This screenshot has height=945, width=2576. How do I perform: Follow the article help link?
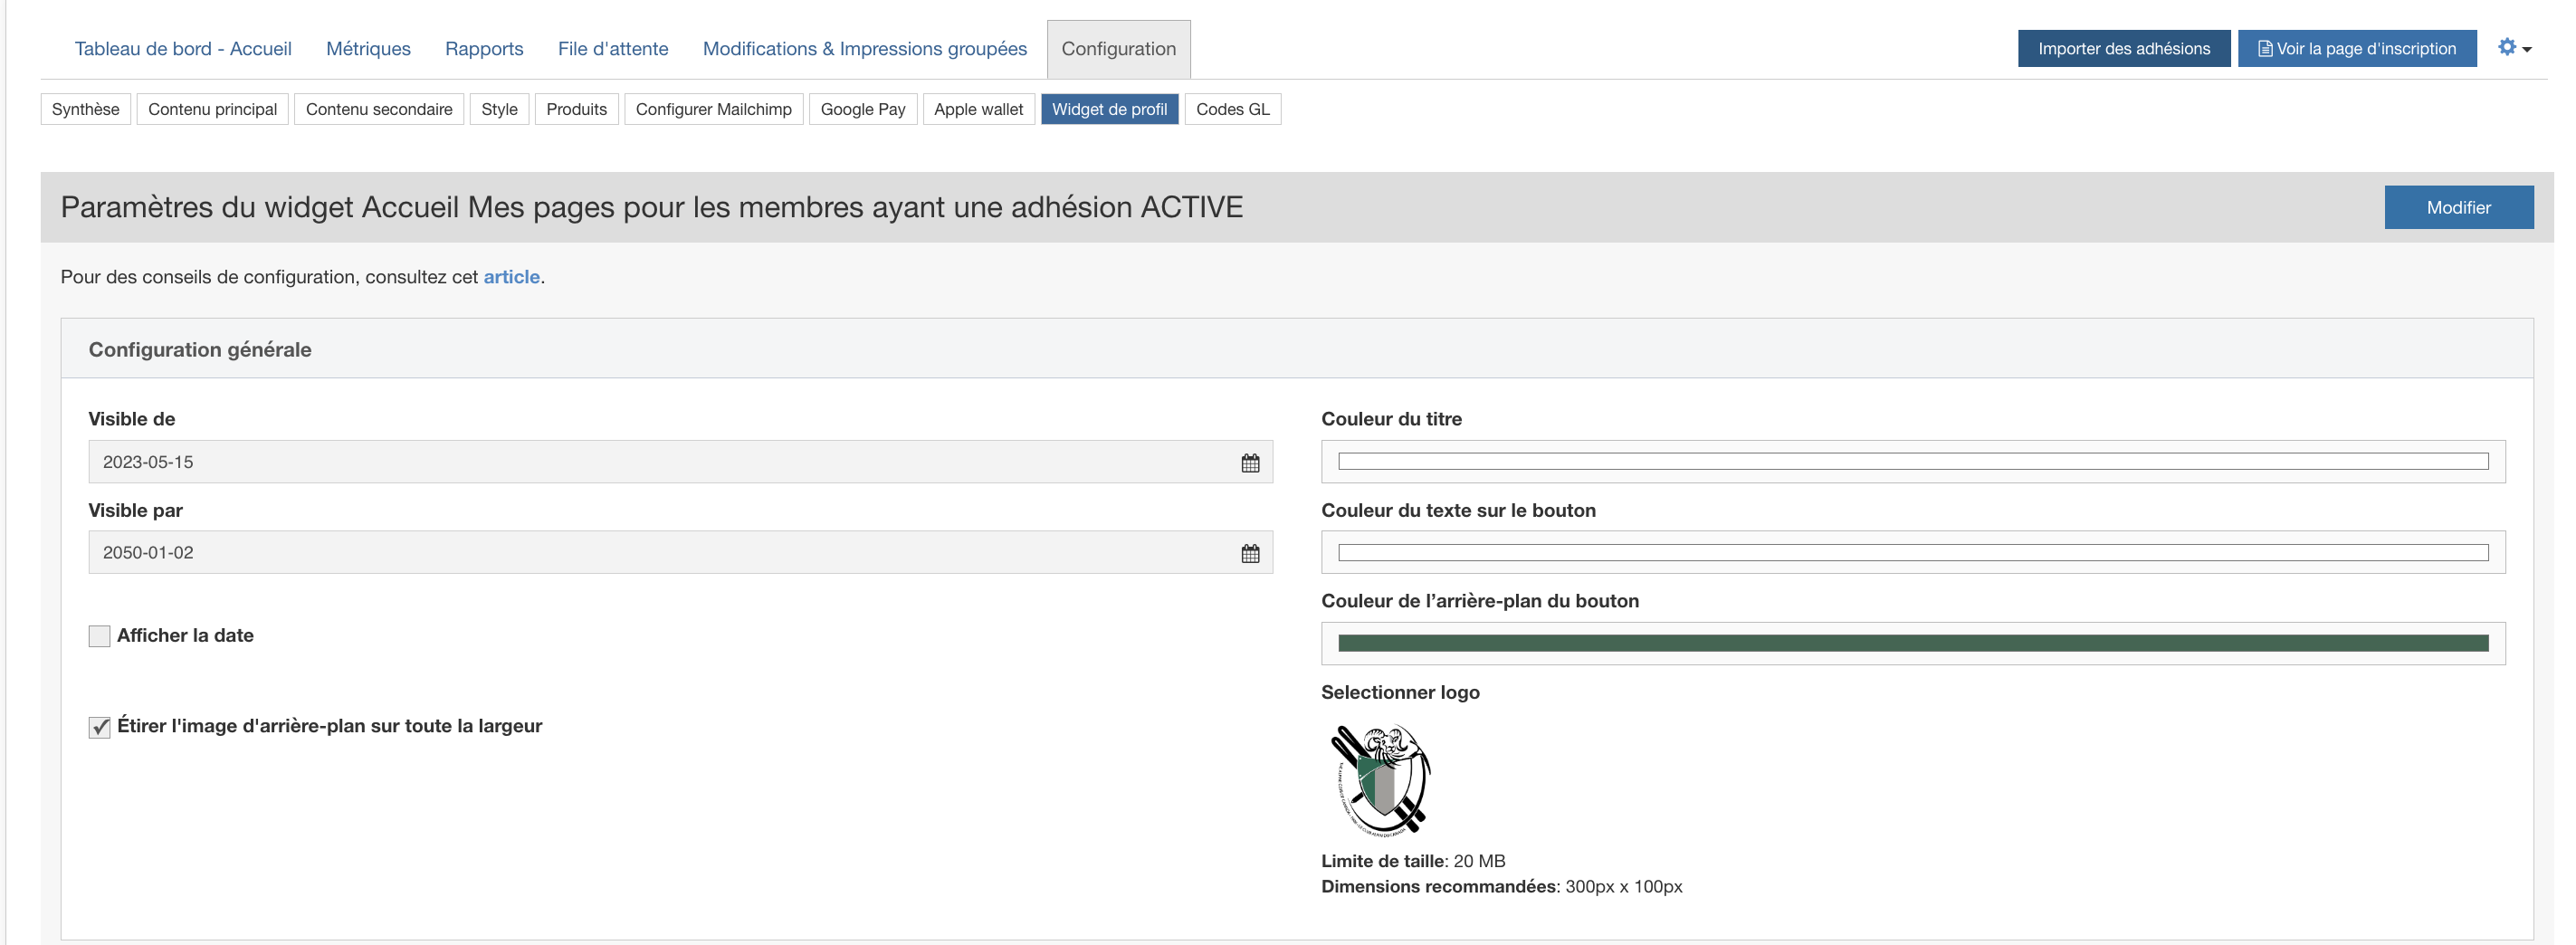(511, 277)
